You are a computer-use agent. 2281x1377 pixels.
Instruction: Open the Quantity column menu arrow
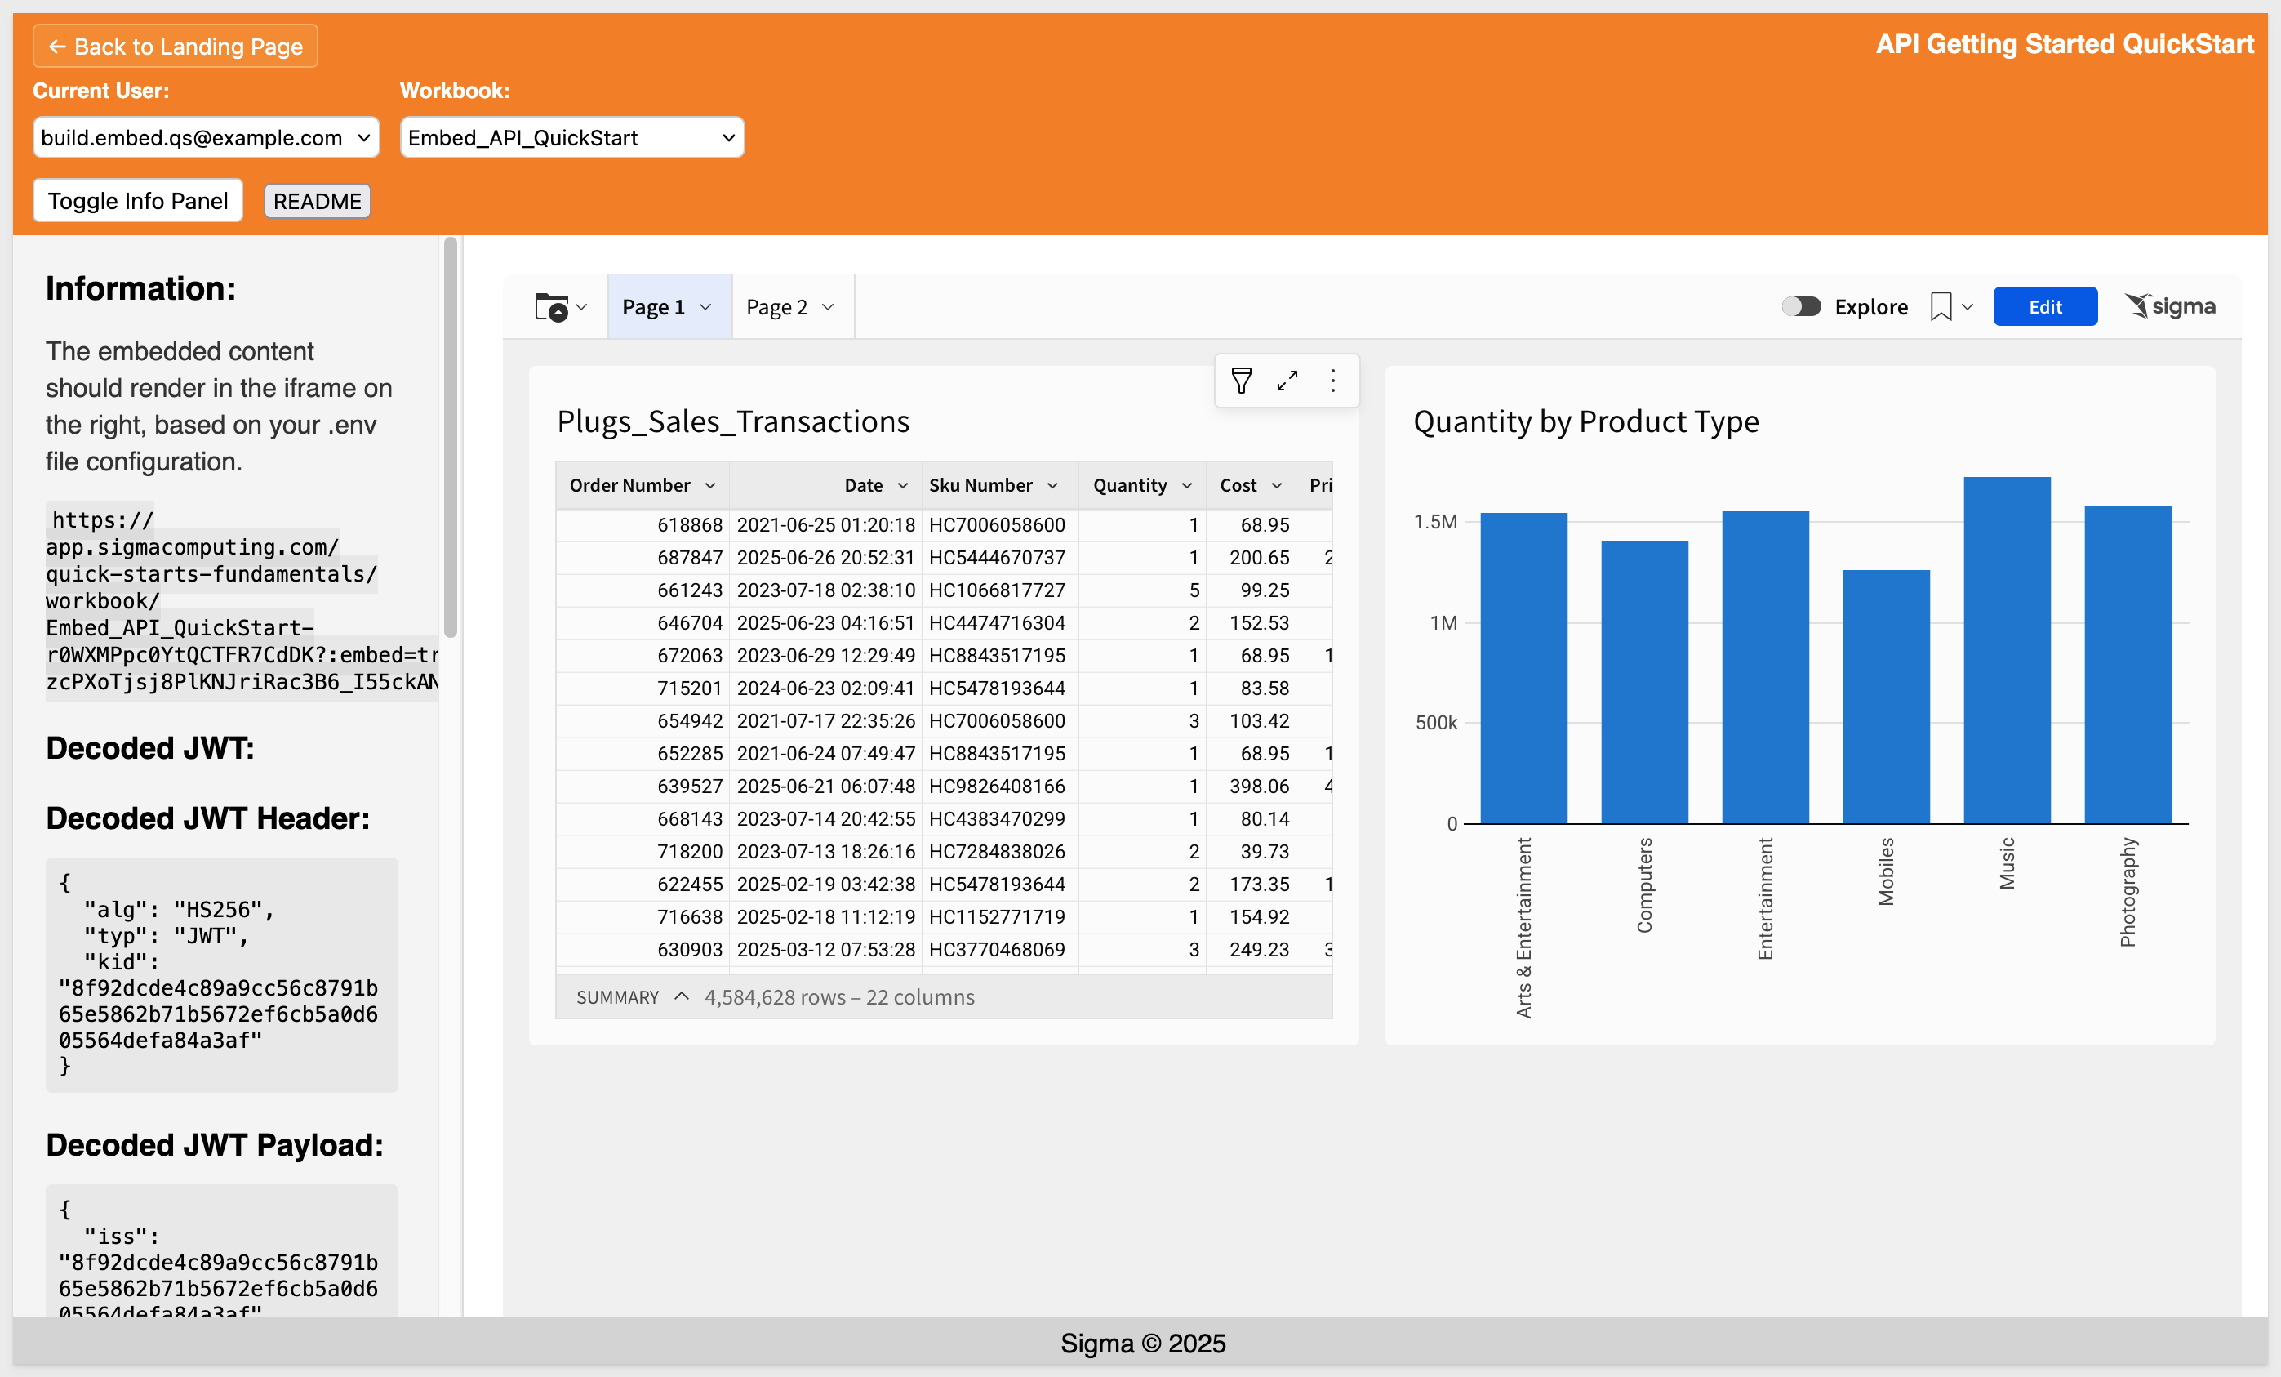pos(1187,485)
